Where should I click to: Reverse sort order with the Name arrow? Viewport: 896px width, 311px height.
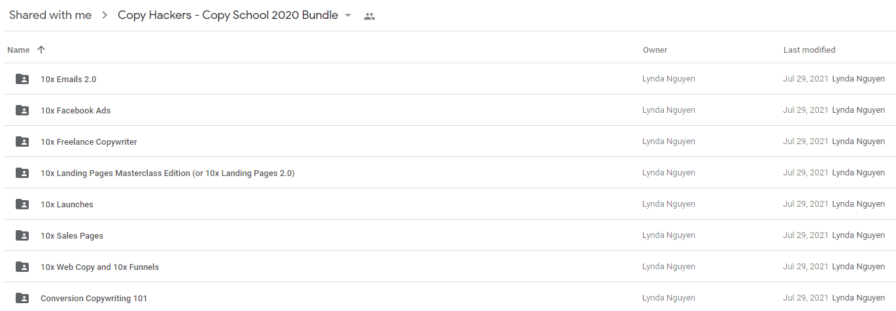41,50
